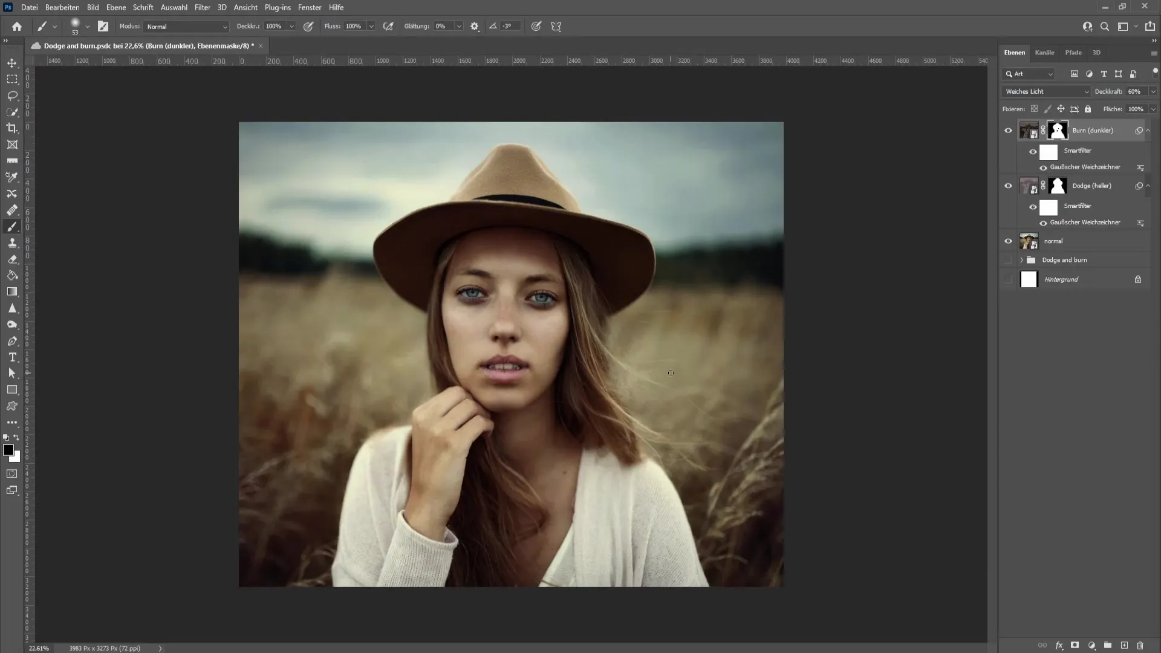
Task: Click Weiches Licht blending mode dropdown
Action: 1046,91
